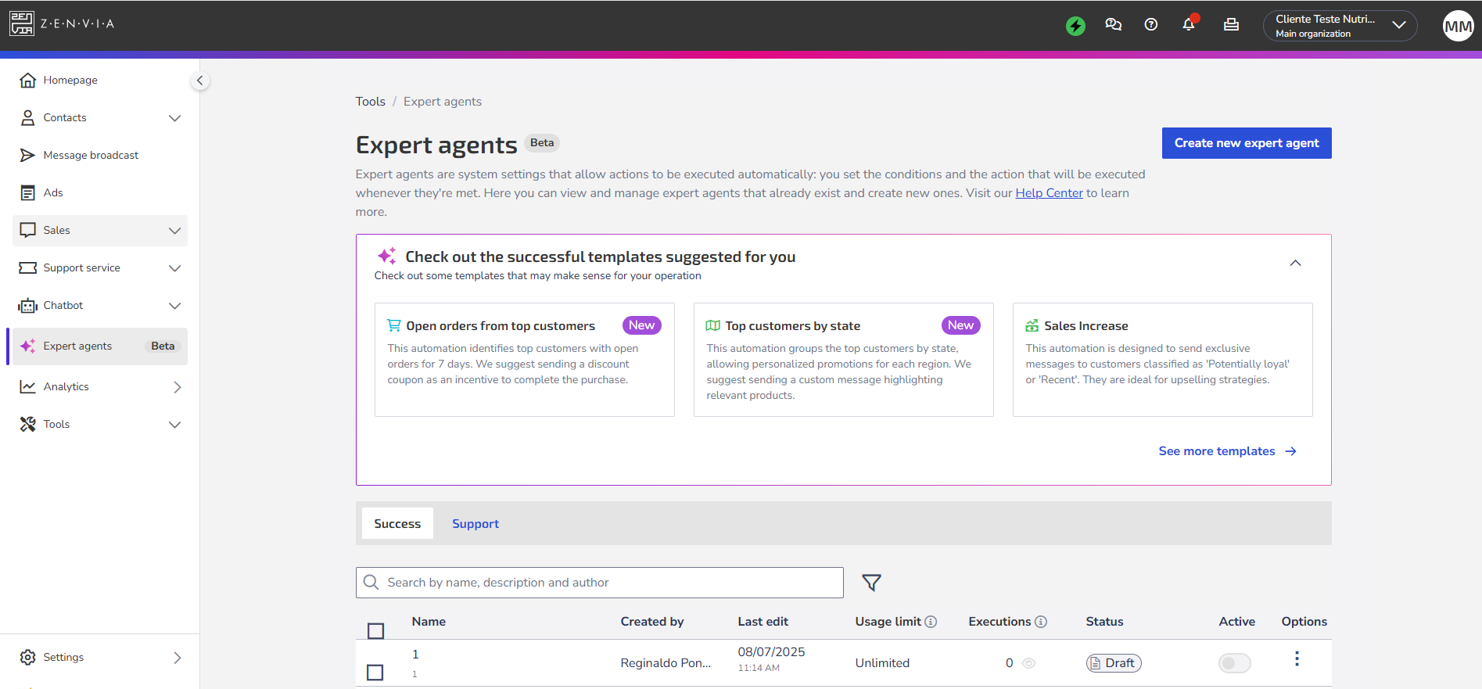Open the filter funnel icon beside search
The image size is (1482, 689).
pos(871,583)
